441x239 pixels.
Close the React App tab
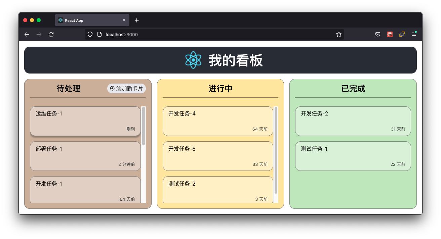coord(124,20)
